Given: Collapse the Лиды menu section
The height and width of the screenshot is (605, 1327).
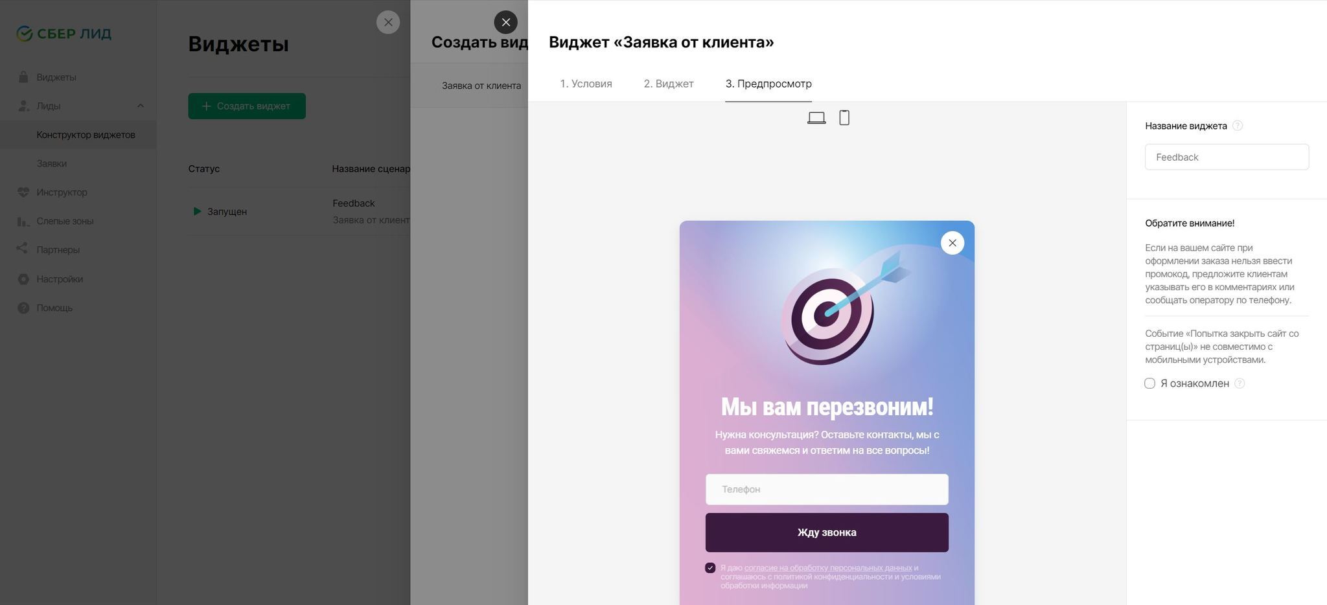Looking at the screenshot, I should click(x=140, y=106).
